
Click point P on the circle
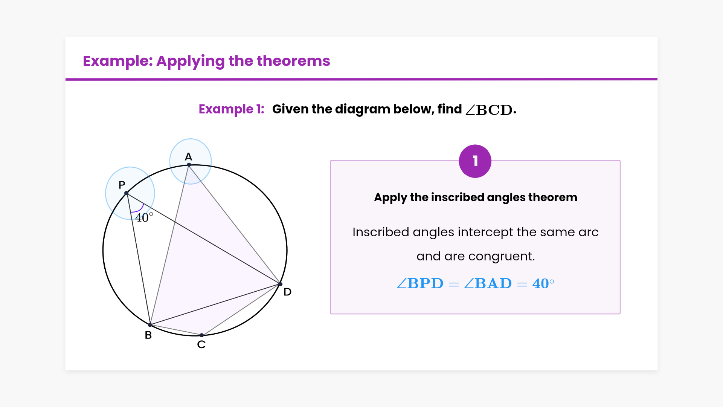click(127, 193)
